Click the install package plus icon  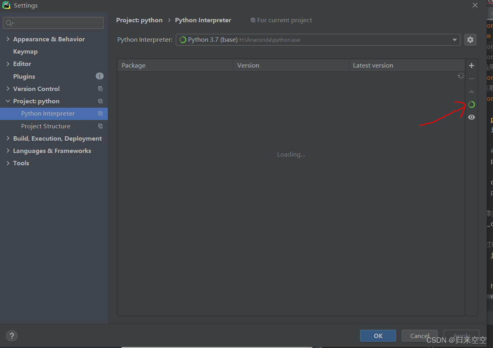(472, 66)
